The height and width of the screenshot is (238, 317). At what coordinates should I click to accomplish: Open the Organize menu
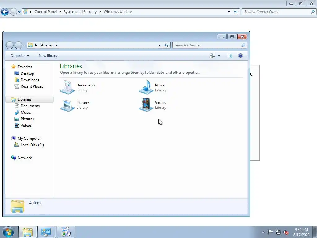click(20, 56)
